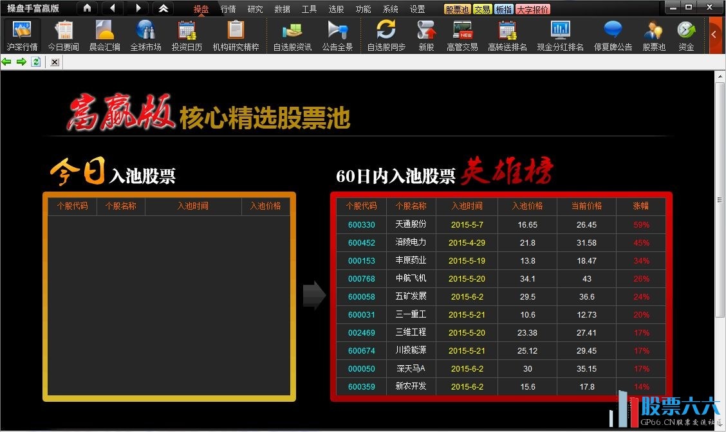Viewport: 726px width, 432px height.
Task: Open the 选股 menu
Action: pyautogui.click(x=336, y=10)
